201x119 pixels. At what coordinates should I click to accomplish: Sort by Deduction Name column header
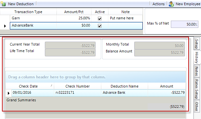[124, 86]
